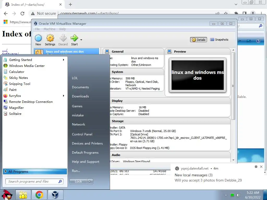Open a new Chrome tab
Image resolution: width=267 pixels, height=200 pixels.
70,5
